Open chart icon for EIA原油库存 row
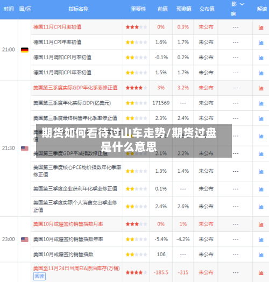The height and width of the screenshot is (282, 269). (x=261, y=273)
